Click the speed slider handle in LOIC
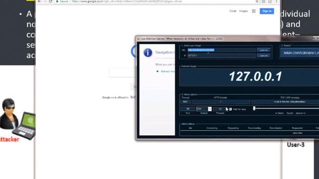The height and width of the screenshot is (179, 319). [x=254, y=108]
